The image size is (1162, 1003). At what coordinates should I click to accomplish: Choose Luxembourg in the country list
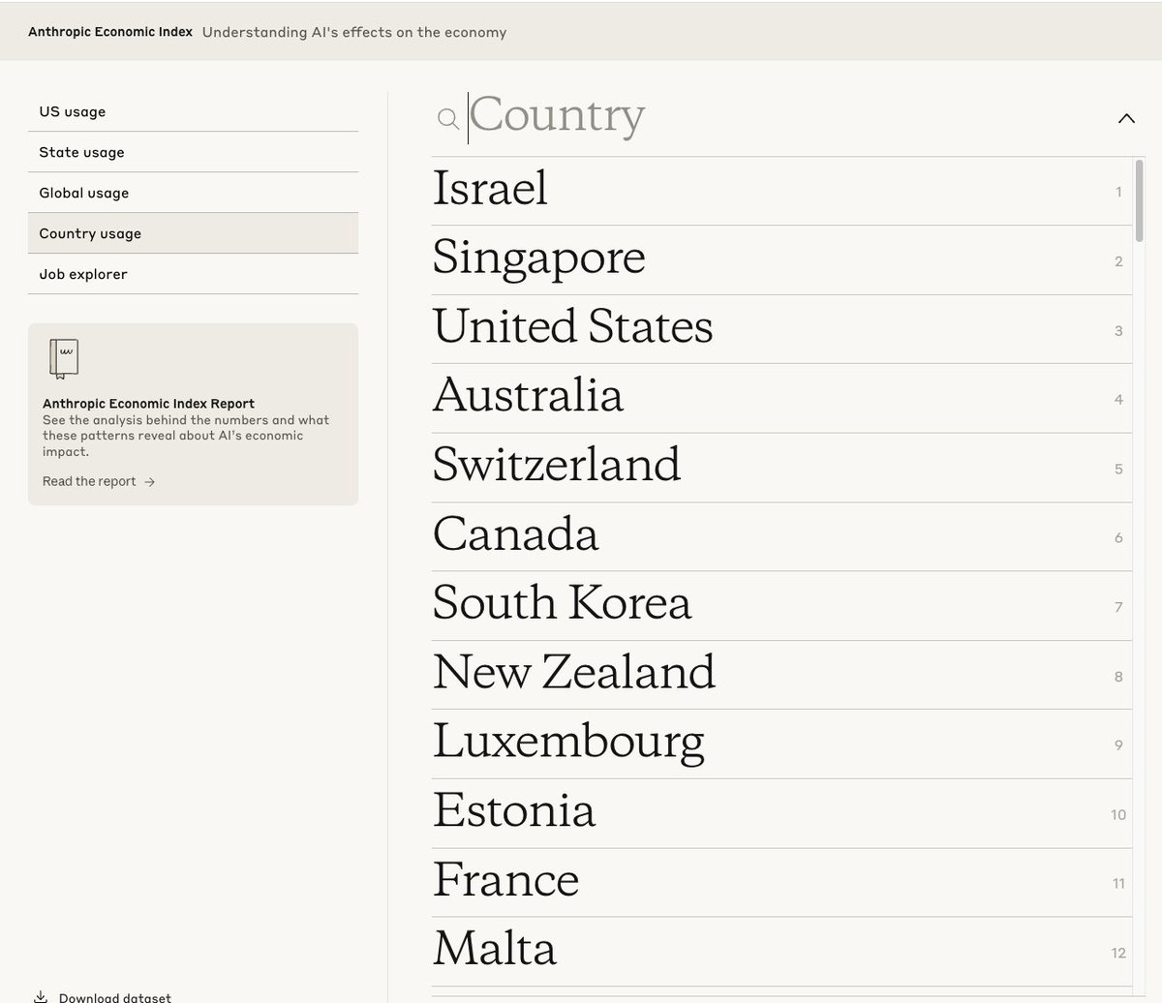781,745
